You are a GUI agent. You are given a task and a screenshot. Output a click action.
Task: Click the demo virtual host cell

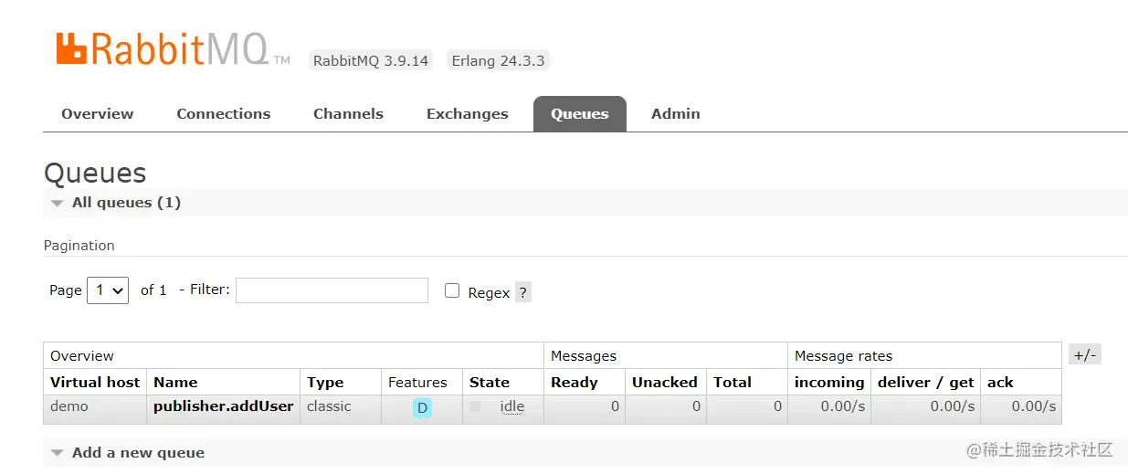[69, 406]
